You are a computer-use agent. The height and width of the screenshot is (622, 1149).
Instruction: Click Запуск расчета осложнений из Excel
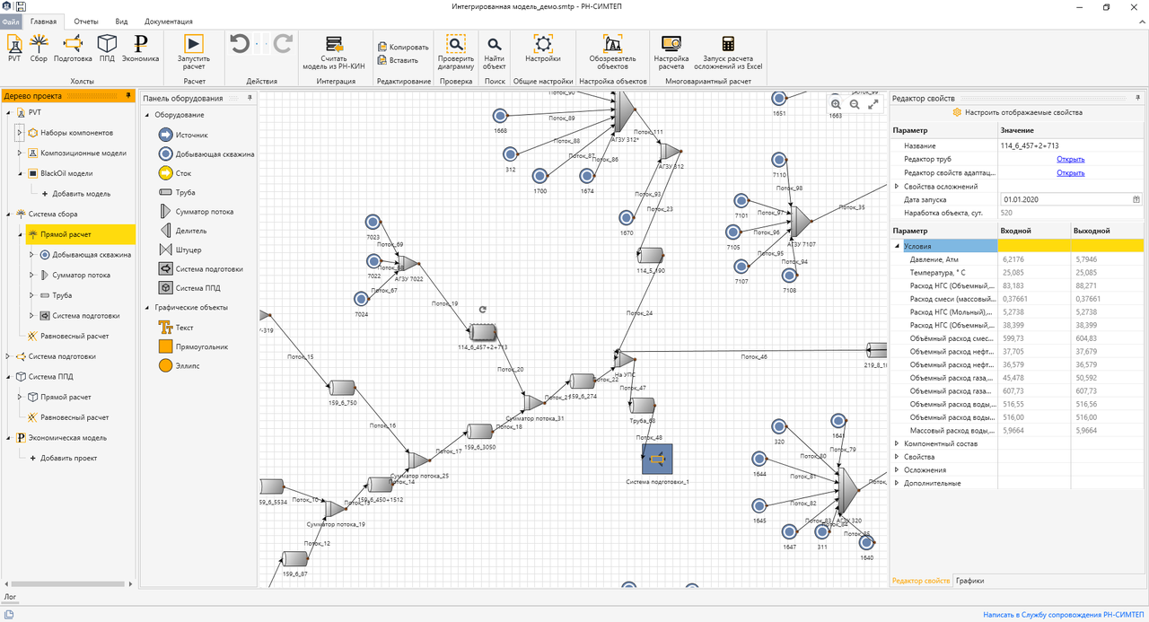point(728,52)
